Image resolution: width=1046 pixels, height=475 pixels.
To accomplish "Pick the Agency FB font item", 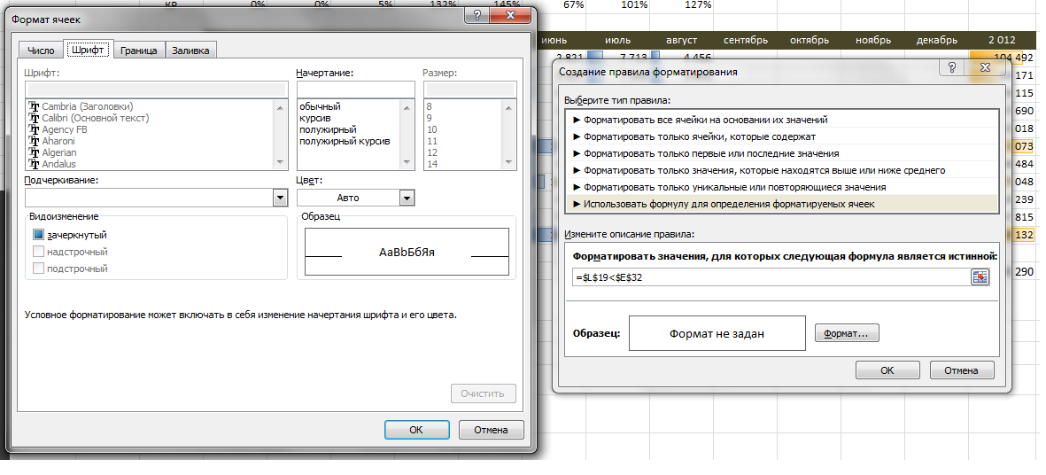I will click(x=65, y=129).
